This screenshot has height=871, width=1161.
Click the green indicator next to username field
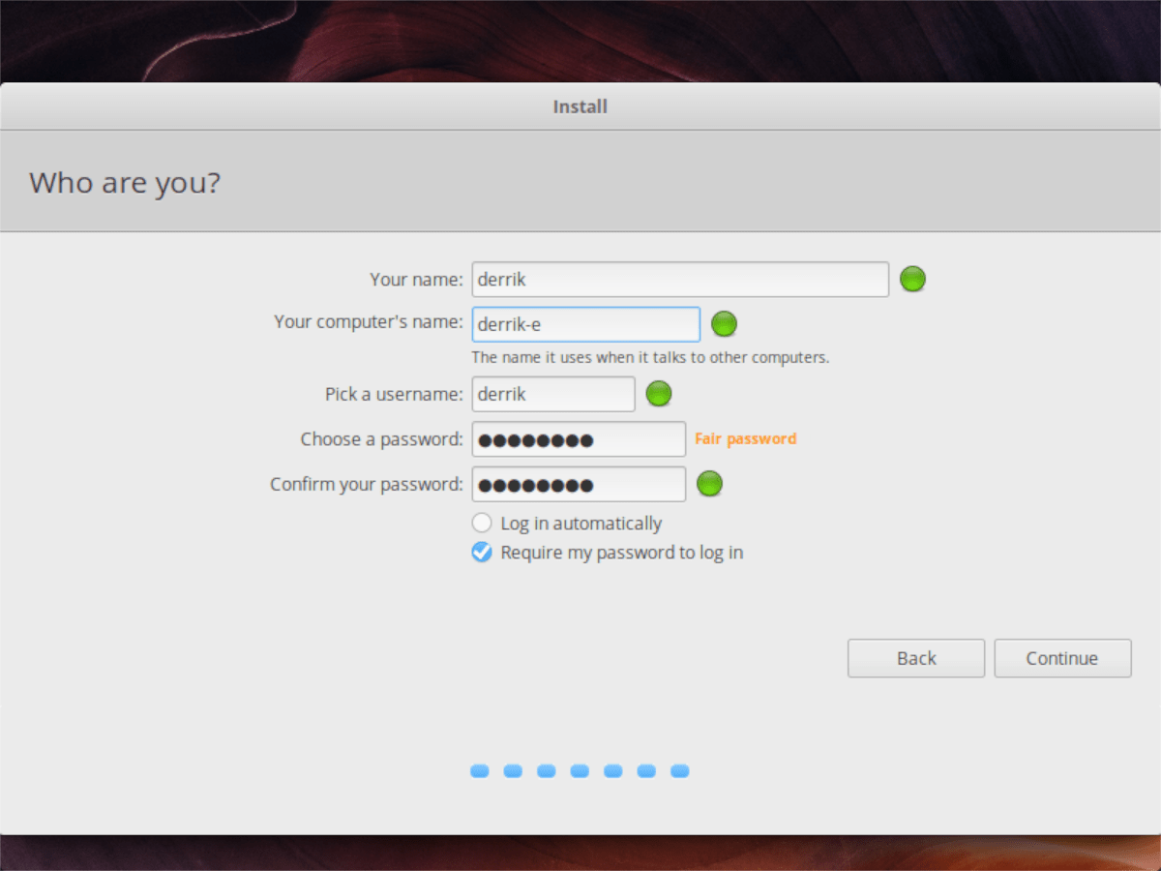(x=659, y=394)
